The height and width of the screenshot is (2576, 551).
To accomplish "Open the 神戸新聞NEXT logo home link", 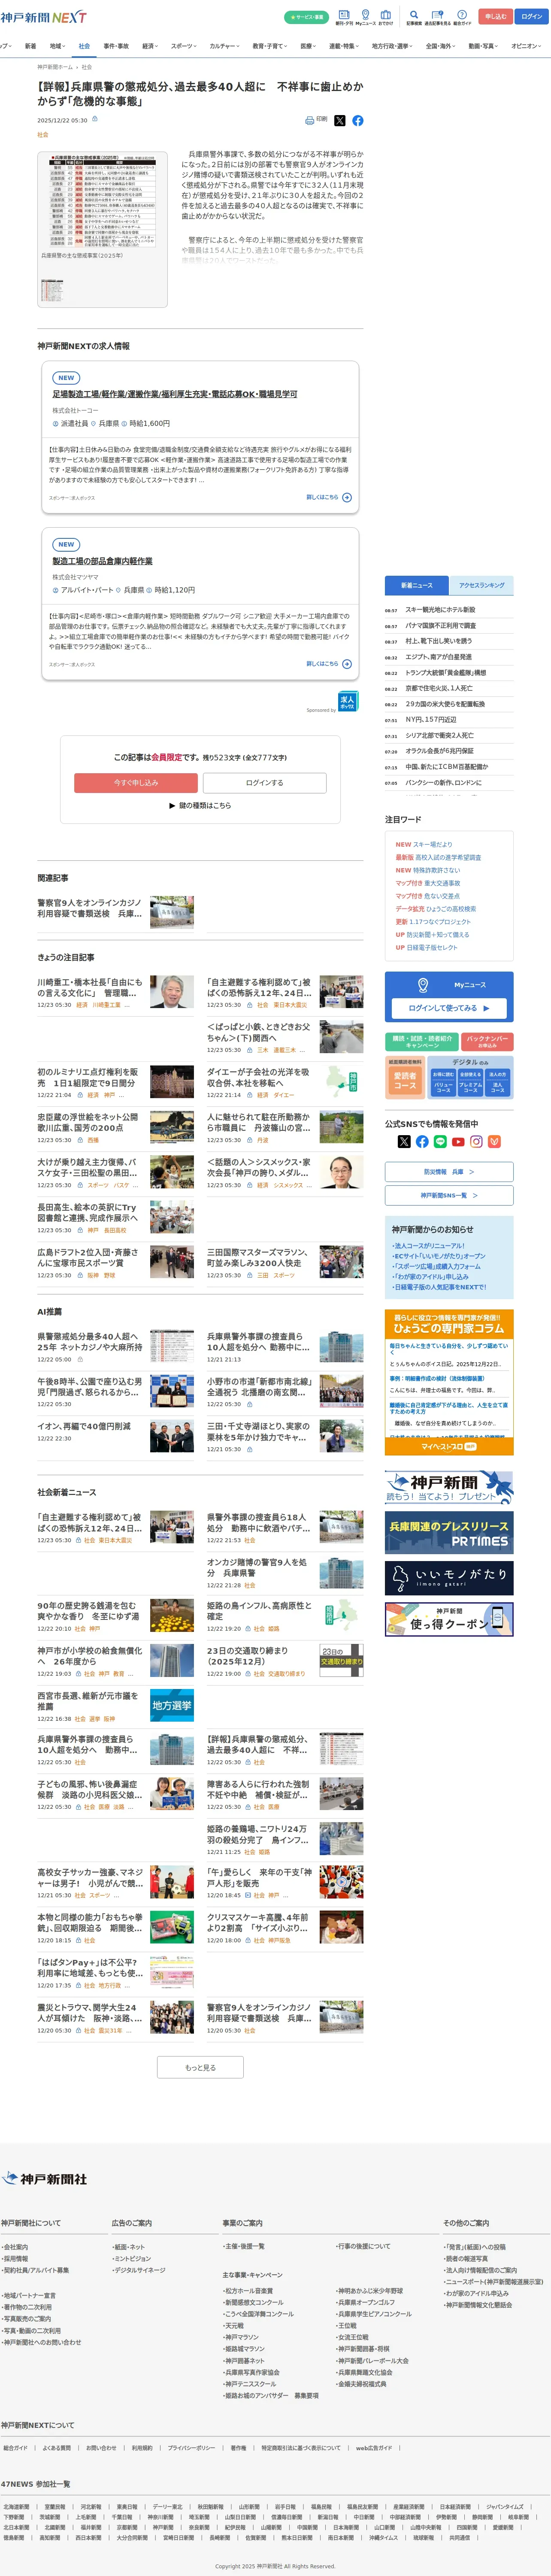I will click(44, 17).
